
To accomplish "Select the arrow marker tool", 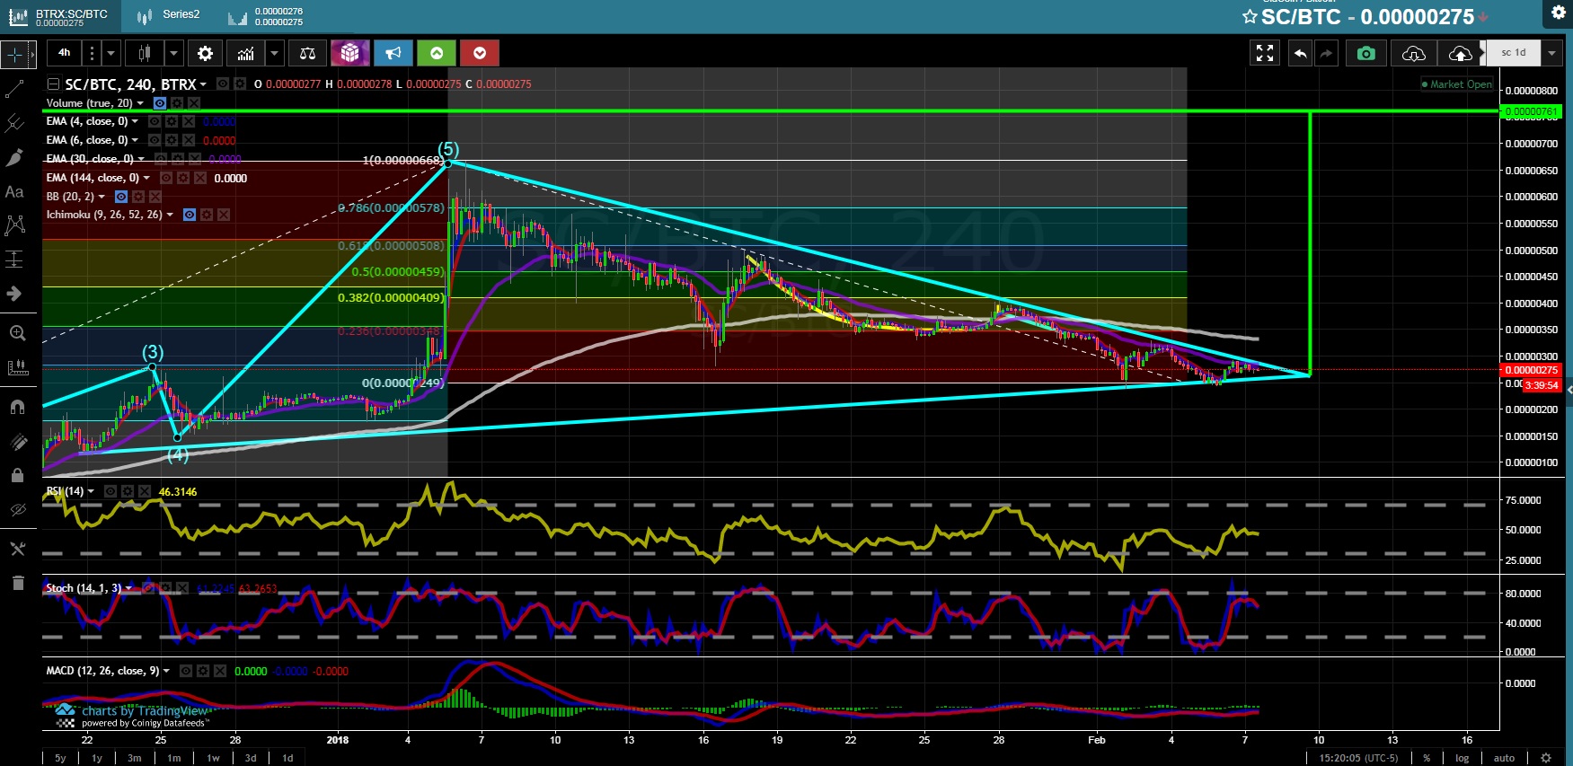I will tap(14, 294).
